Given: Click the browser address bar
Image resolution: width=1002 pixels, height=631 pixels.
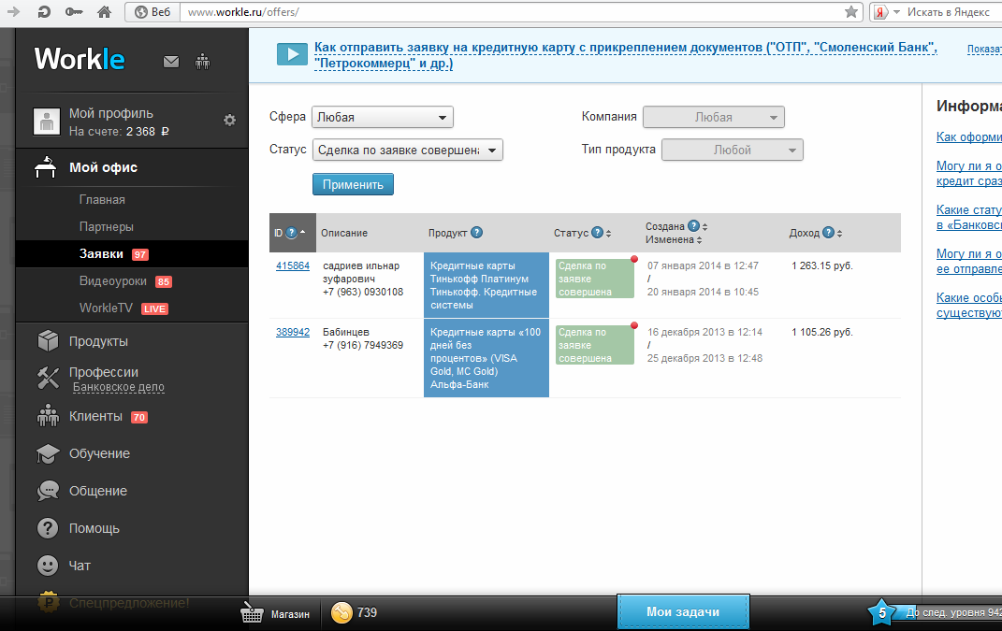Looking at the screenshot, I should [511, 11].
